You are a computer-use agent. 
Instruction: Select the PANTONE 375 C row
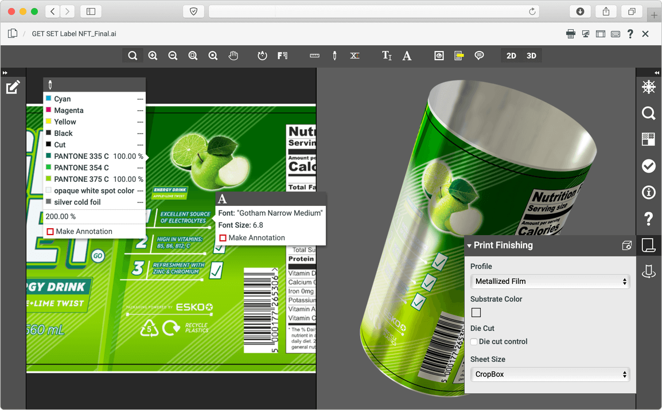[95, 179]
